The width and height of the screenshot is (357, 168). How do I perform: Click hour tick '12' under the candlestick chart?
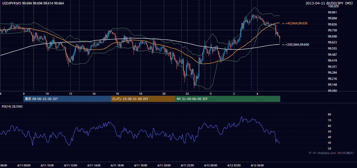71,94
